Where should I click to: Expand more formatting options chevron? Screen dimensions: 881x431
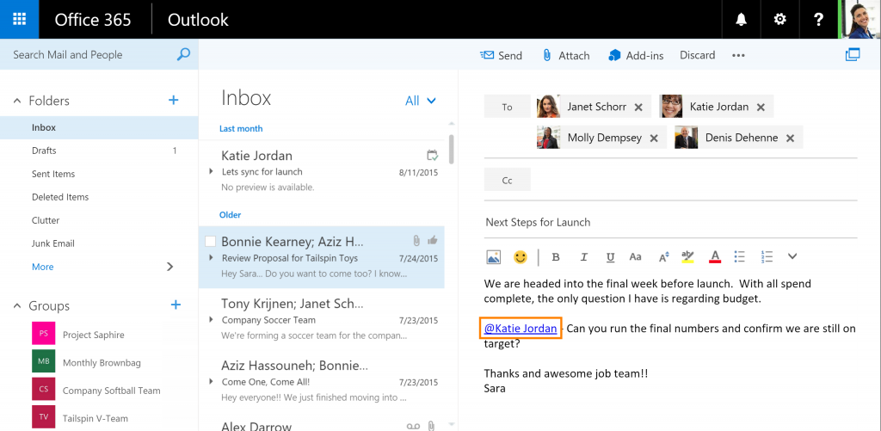(x=792, y=256)
